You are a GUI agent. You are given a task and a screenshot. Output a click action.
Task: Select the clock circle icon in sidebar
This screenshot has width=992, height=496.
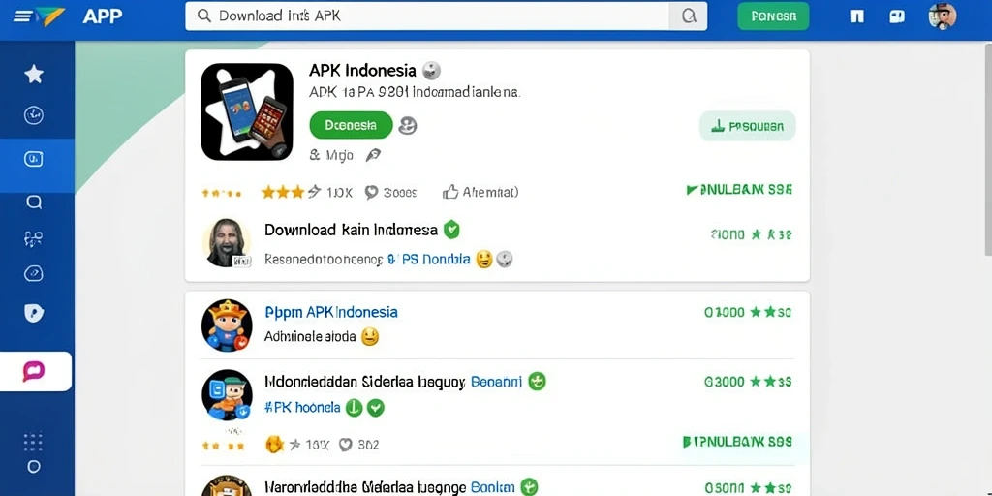[34, 115]
